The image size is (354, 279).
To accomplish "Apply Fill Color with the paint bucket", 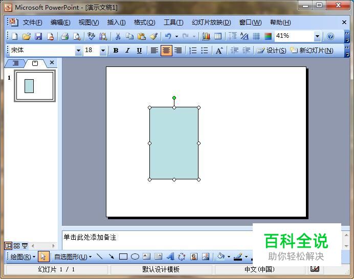I will pos(220,257).
